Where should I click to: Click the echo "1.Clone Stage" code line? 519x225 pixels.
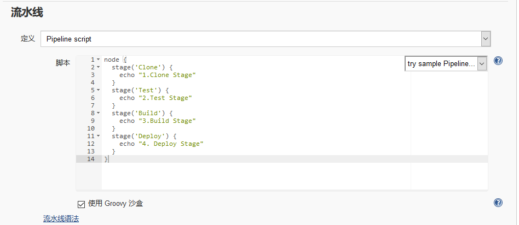coord(157,75)
